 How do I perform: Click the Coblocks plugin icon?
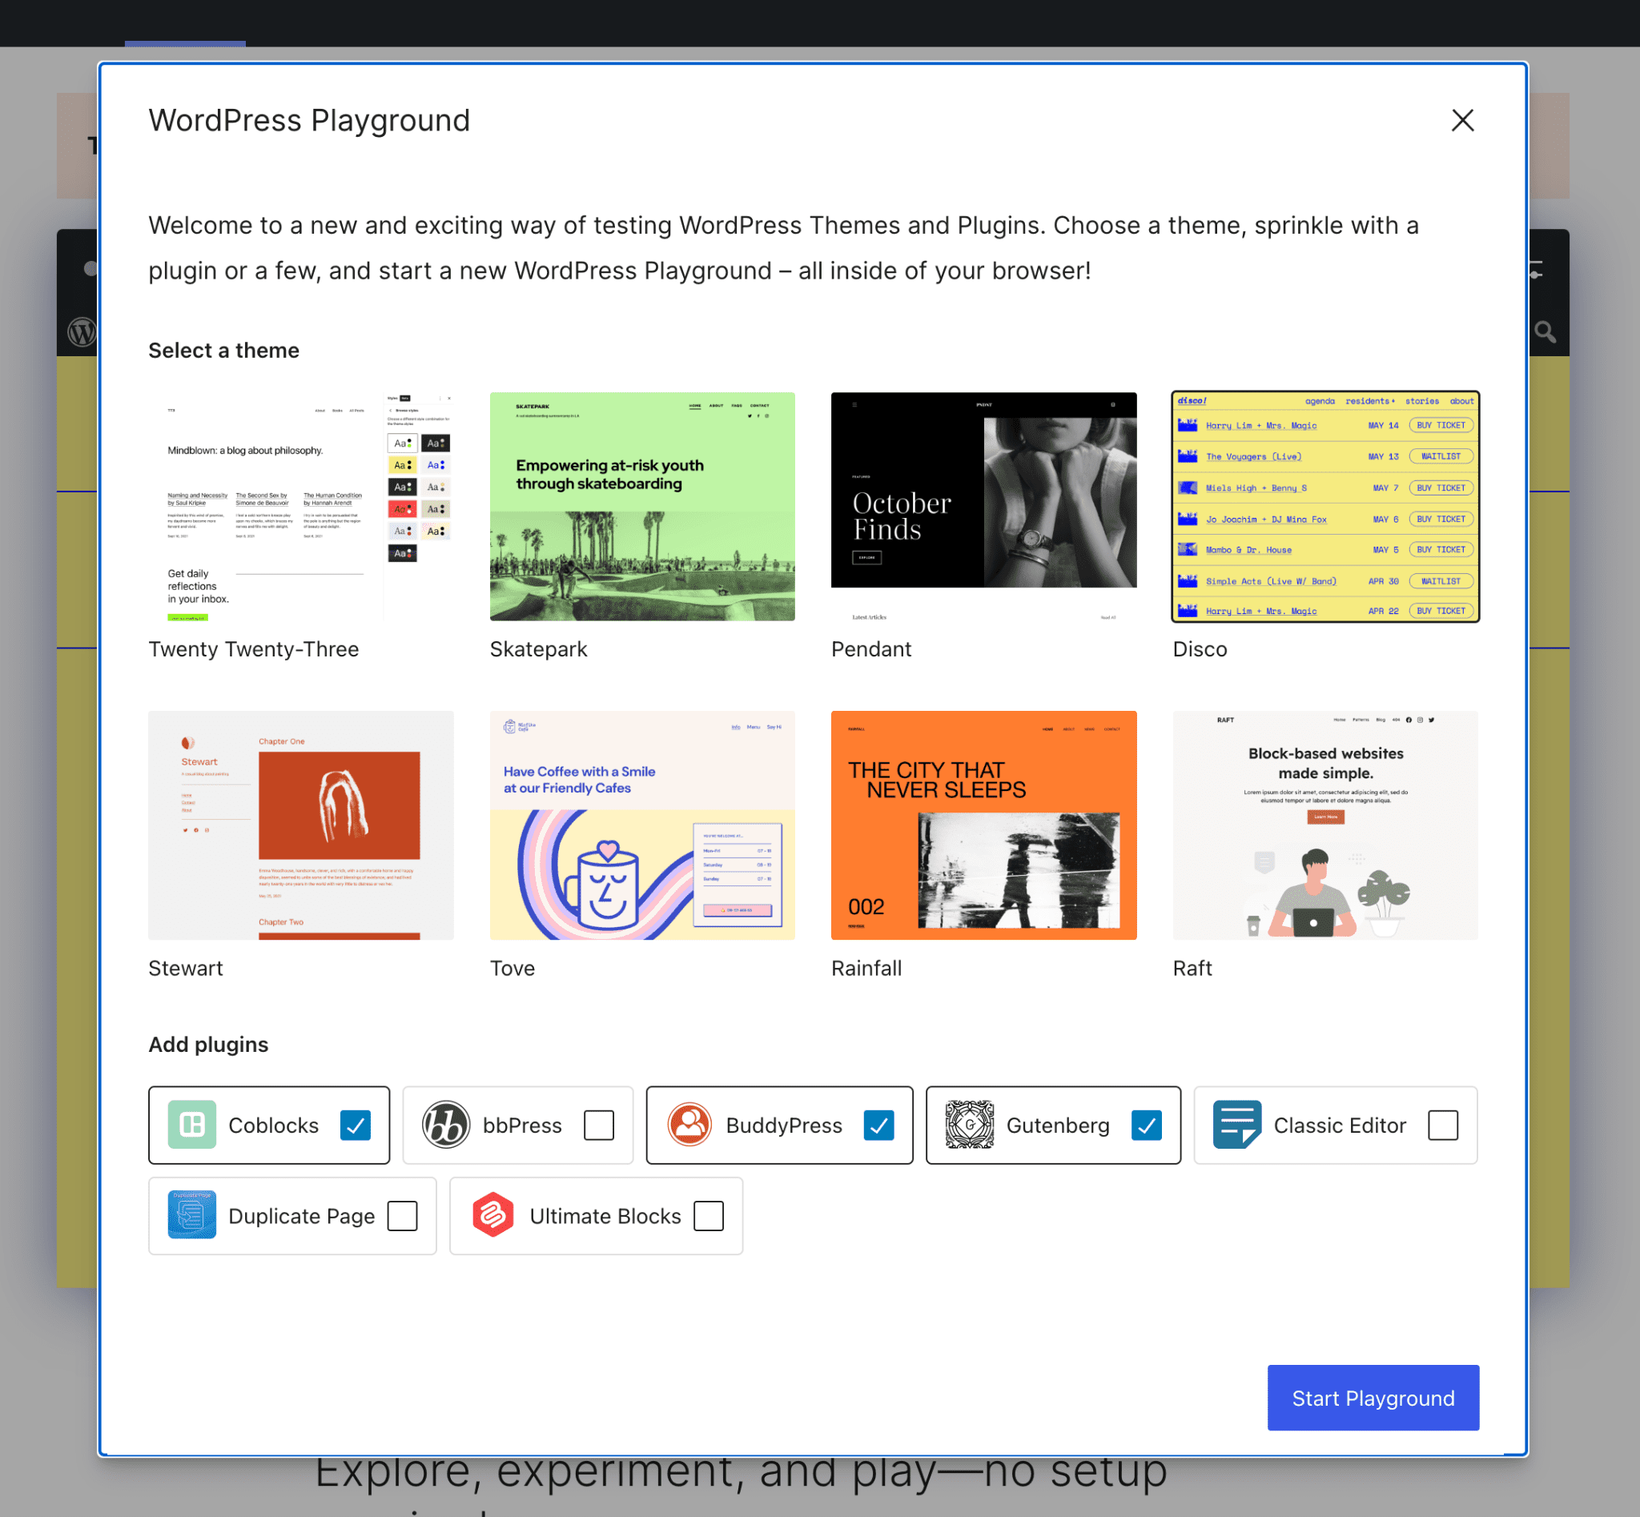point(190,1124)
